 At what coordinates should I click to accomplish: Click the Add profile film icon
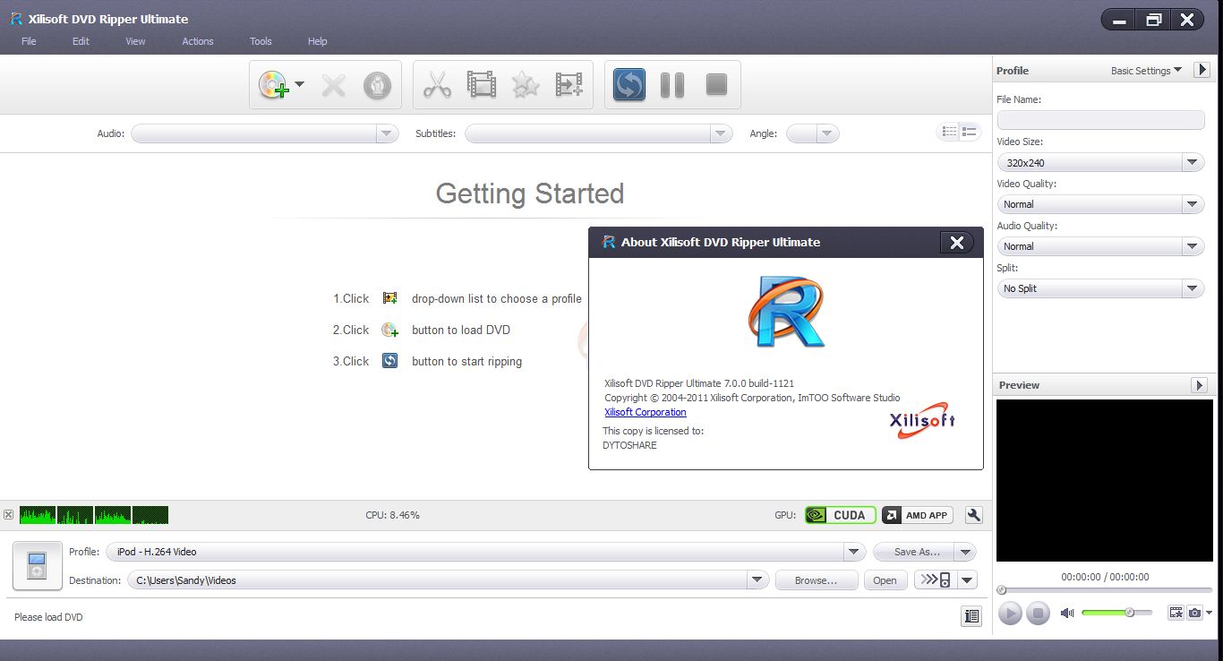[569, 85]
